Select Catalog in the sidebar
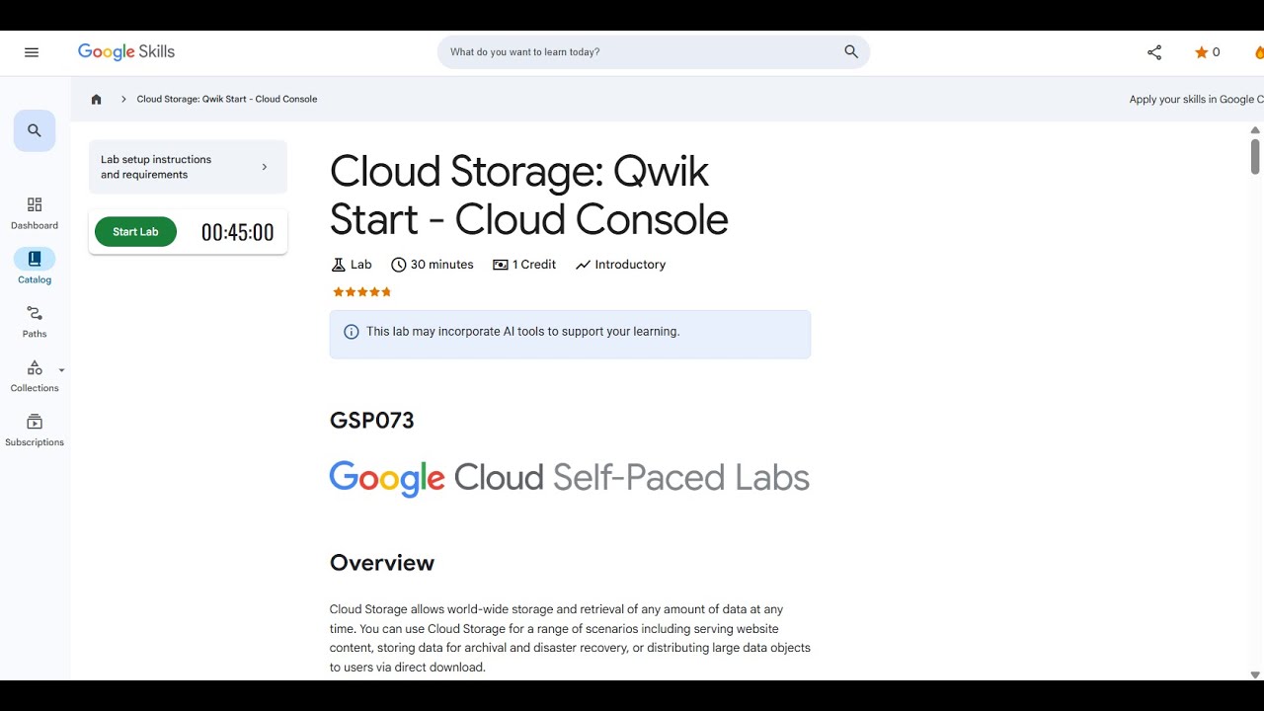Image resolution: width=1264 pixels, height=711 pixels. (x=35, y=267)
